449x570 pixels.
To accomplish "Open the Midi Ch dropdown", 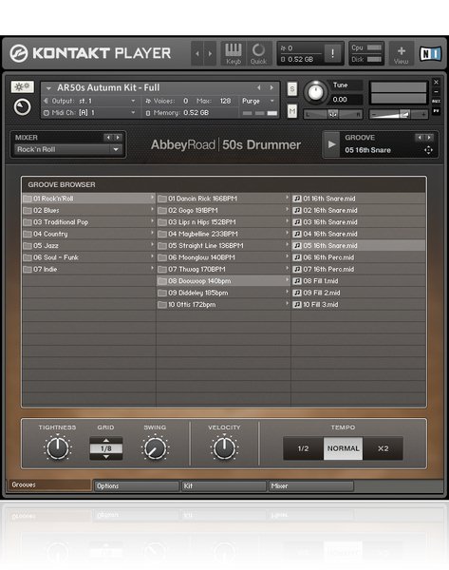I will (x=90, y=113).
